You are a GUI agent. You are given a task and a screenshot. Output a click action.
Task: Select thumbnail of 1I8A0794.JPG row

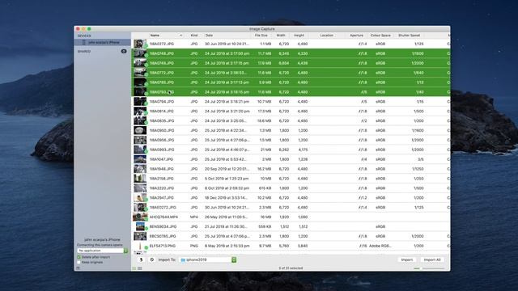[140, 101]
